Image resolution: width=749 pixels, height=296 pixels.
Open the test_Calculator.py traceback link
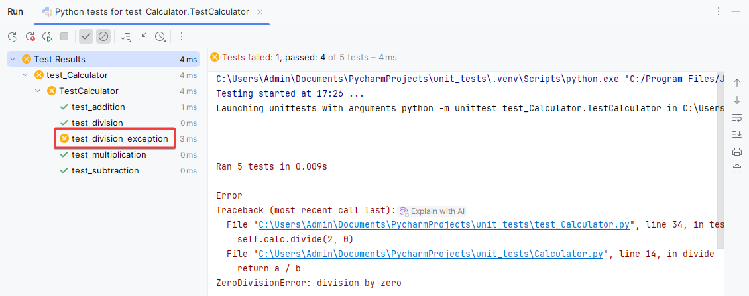444,225
